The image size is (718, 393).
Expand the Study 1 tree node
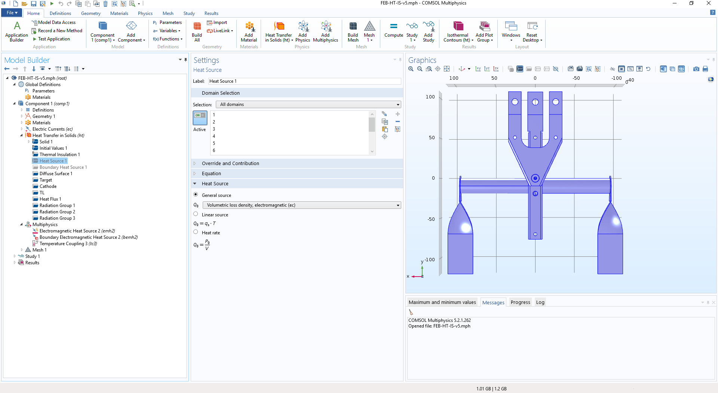[15, 256]
